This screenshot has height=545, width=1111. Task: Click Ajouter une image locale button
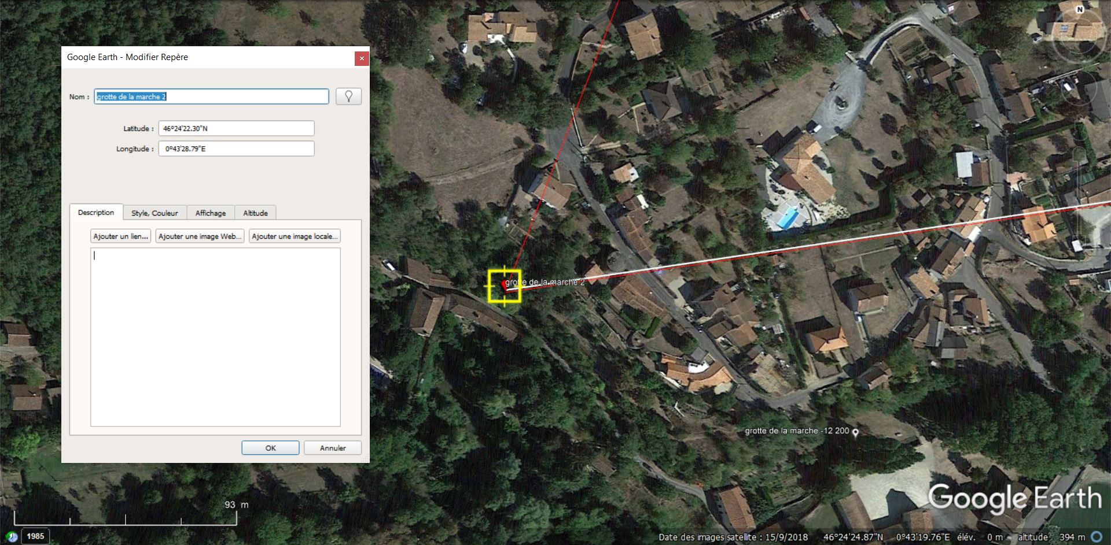pyautogui.click(x=295, y=236)
